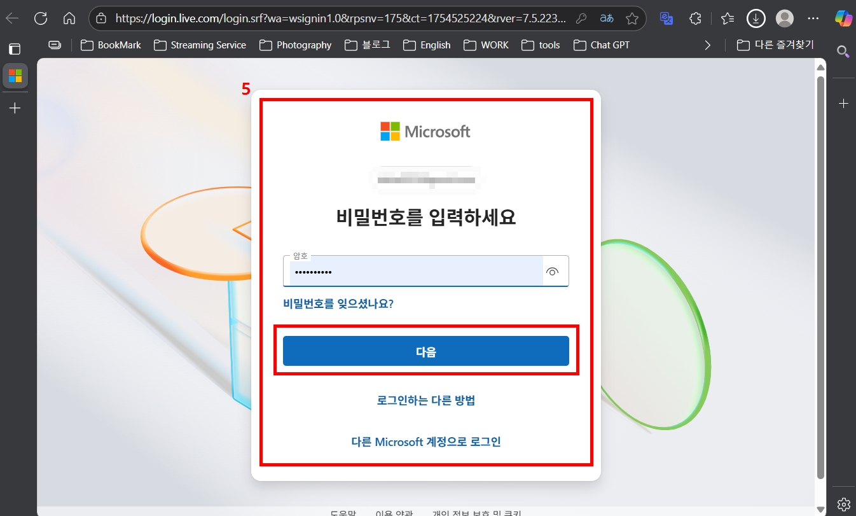Open Copilot sidebar icon

click(x=843, y=18)
